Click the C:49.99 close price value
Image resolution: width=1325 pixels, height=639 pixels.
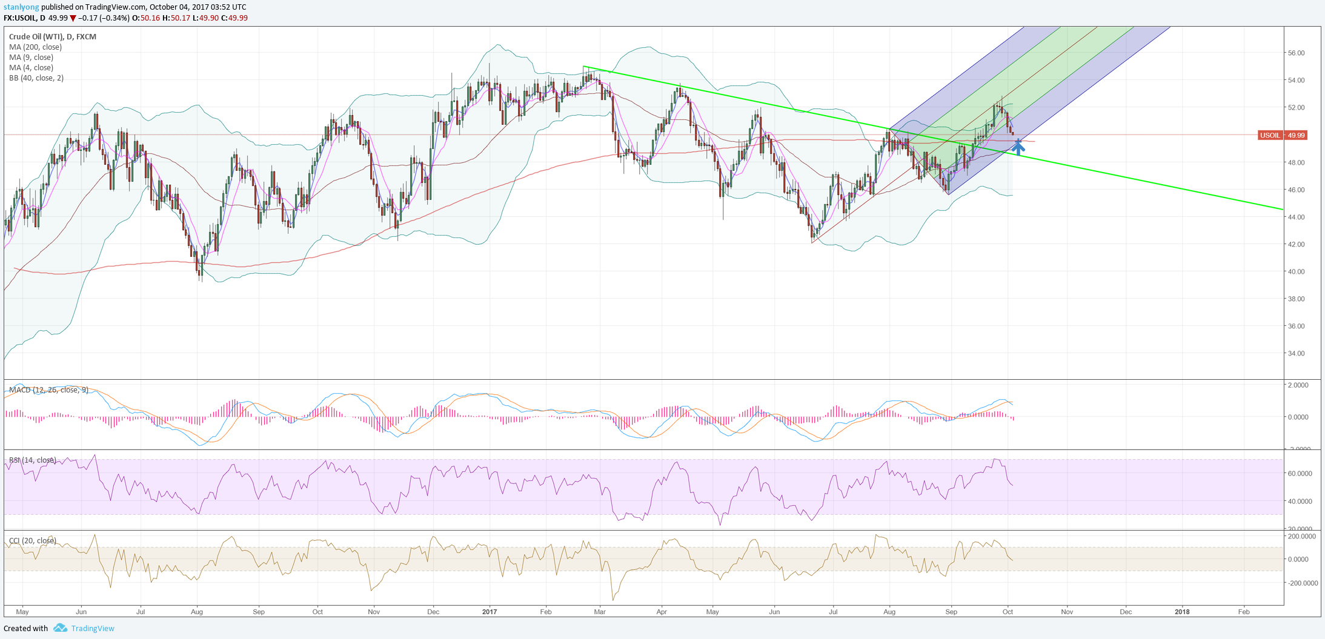click(x=234, y=18)
